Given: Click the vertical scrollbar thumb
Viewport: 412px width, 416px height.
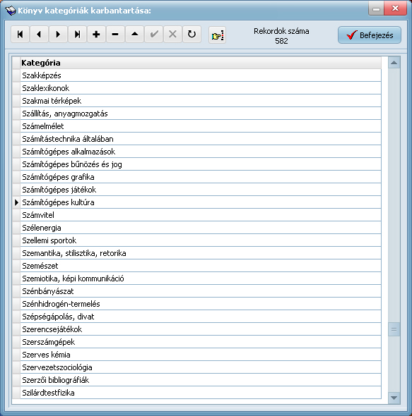Looking at the screenshot, I should (x=394, y=329).
